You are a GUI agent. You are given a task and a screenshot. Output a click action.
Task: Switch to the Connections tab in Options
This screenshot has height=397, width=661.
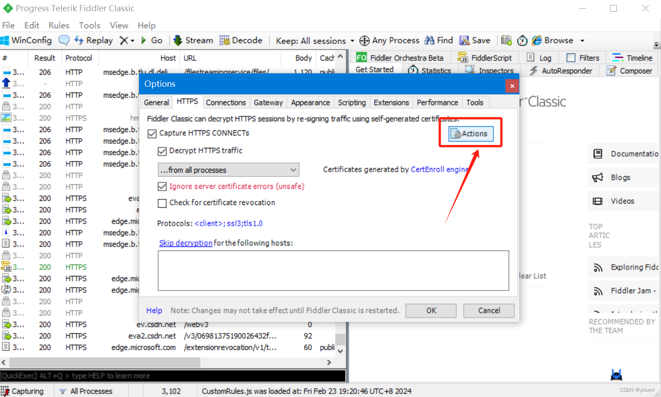pyautogui.click(x=226, y=102)
